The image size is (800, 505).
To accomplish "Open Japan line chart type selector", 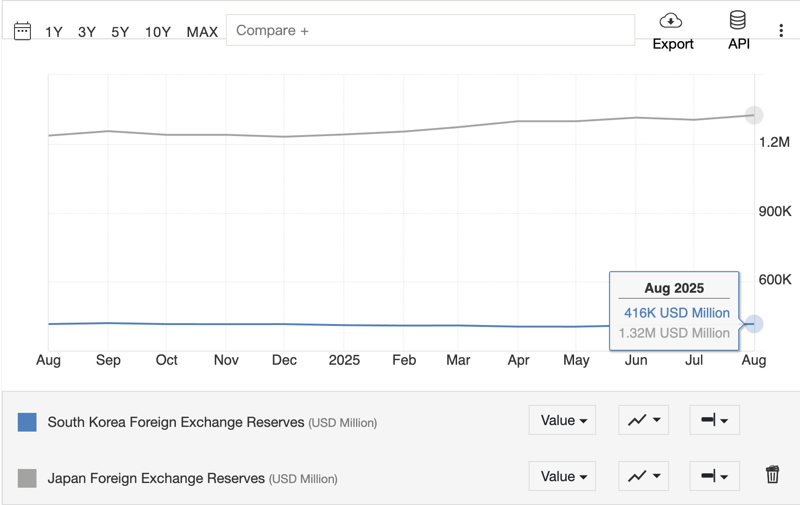I will (x=643, y=476).
